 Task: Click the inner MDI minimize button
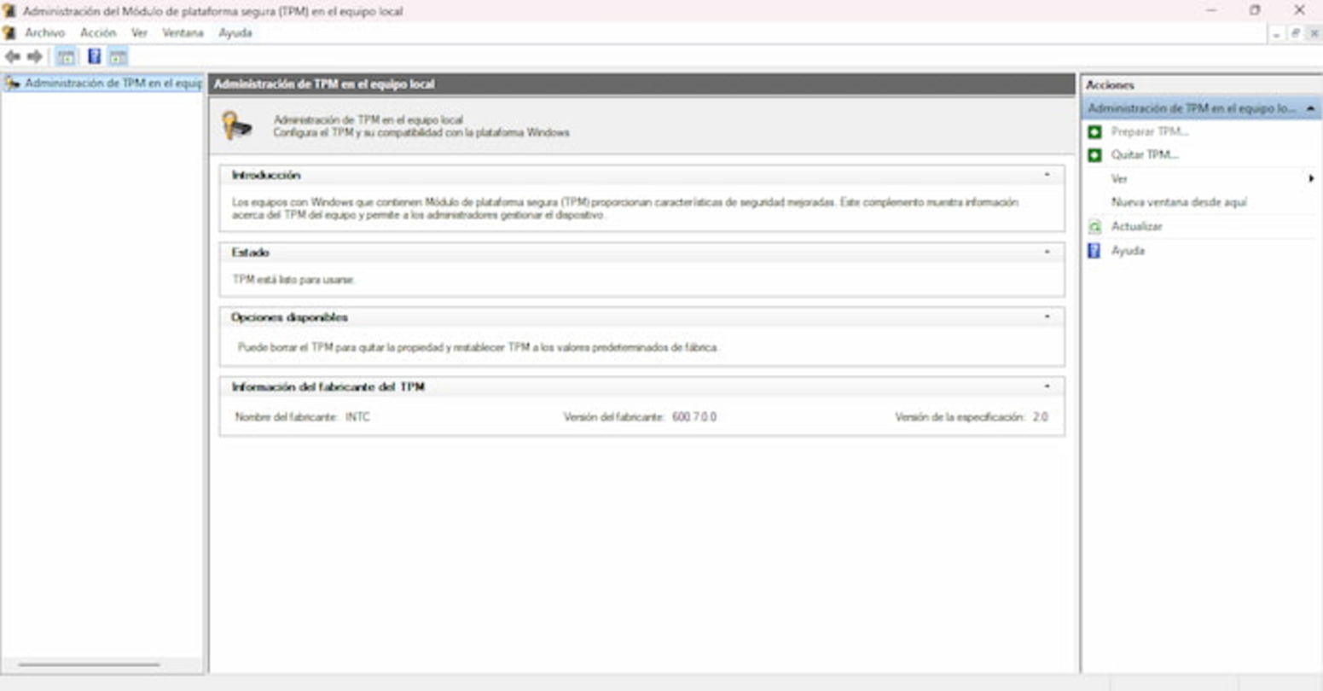tap(1277, 33)
